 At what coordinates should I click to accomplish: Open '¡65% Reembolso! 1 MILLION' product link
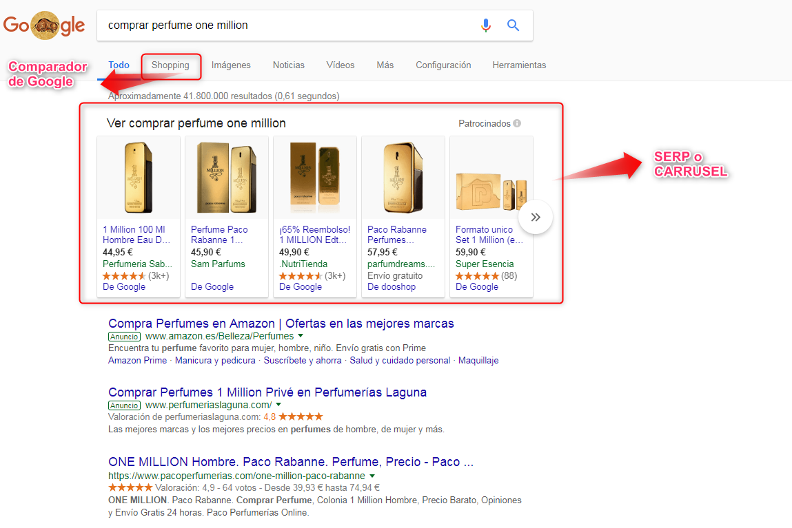click(315, 235)
